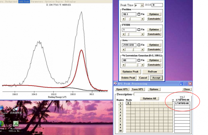This screenshot has height=135, width=208.
Task: Accept the peak parameters
Action: pyautogui.click(x=157, y=78)
